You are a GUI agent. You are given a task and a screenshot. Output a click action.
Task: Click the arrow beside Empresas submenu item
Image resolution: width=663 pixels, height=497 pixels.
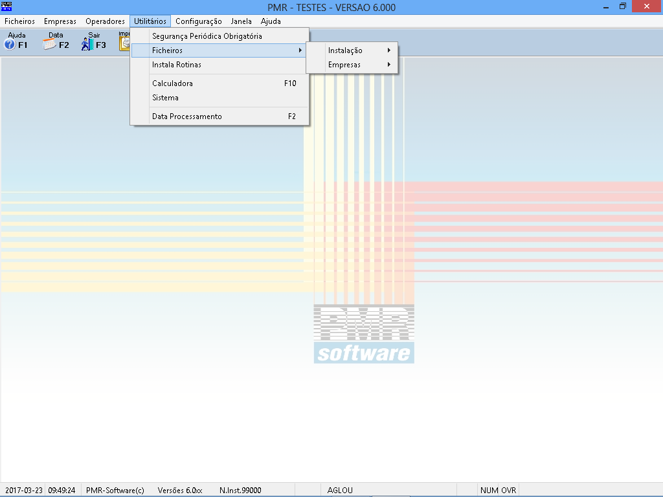pos(389,65)
